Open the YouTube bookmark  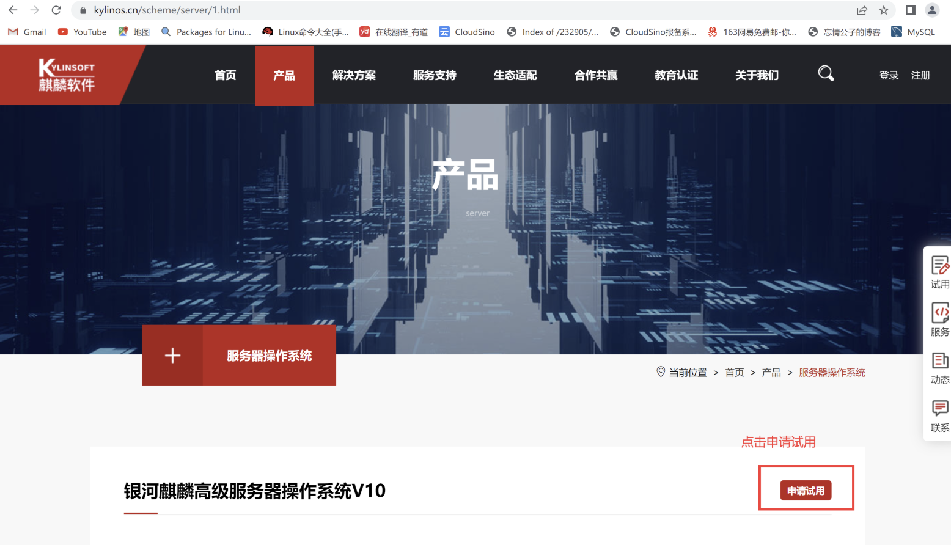click(82, 32)
